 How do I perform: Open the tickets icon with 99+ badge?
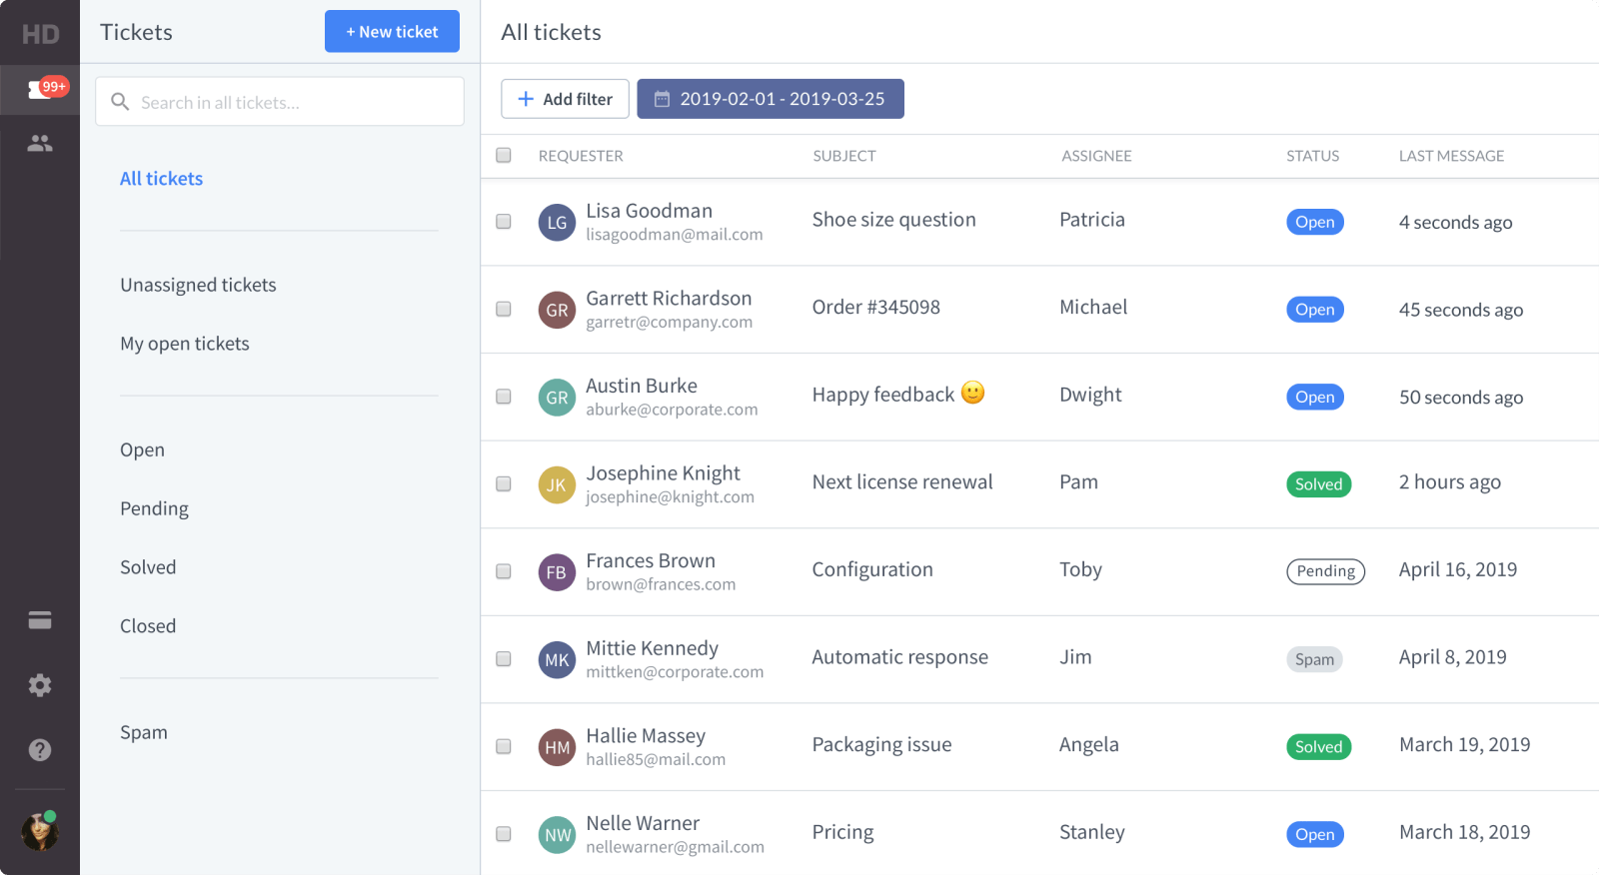[x=40, y=90]
